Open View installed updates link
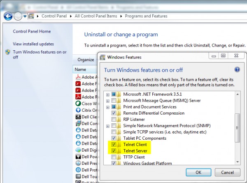247x183 pixels. coord(33,44)
